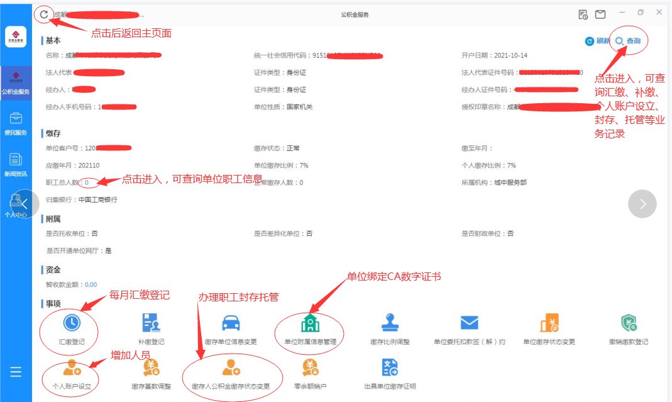
Task: Open 新闻资讯 sidebar tab
Action: pyautogui.click(x=16, y=164)
